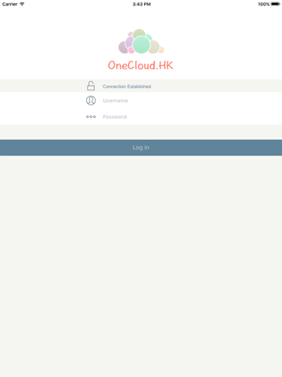Tap the battery icon in status bar
The width and height of the screenshot is (282, 377).
(276, 4)
